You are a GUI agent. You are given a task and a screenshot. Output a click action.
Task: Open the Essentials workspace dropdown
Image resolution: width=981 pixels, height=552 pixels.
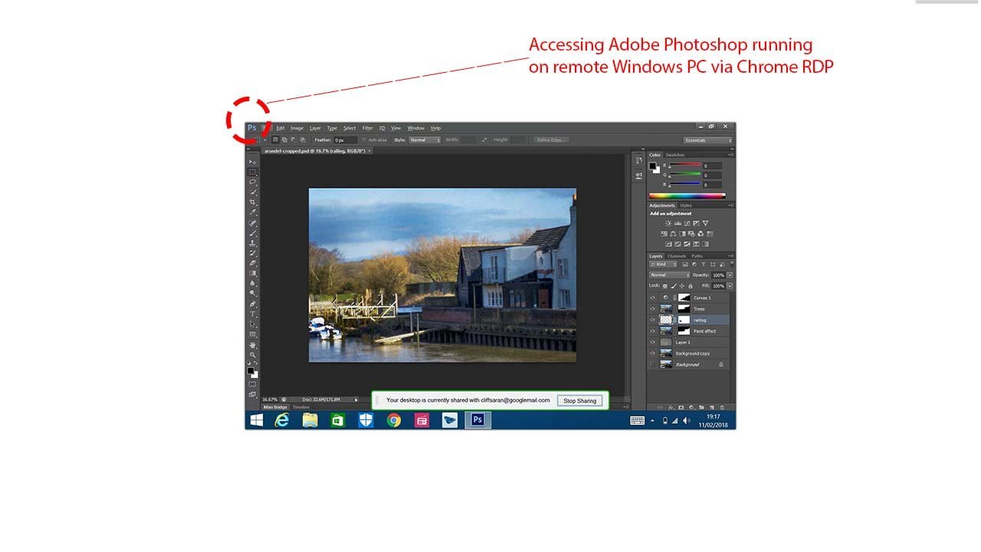[x=707, y=140]
